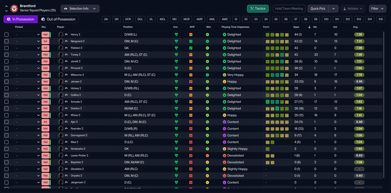Open the Picked dropdown for Nørgaard
This screenshot has width=391, height=193.
(27, 41)
